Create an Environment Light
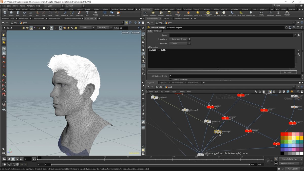 tap(208, 14)
